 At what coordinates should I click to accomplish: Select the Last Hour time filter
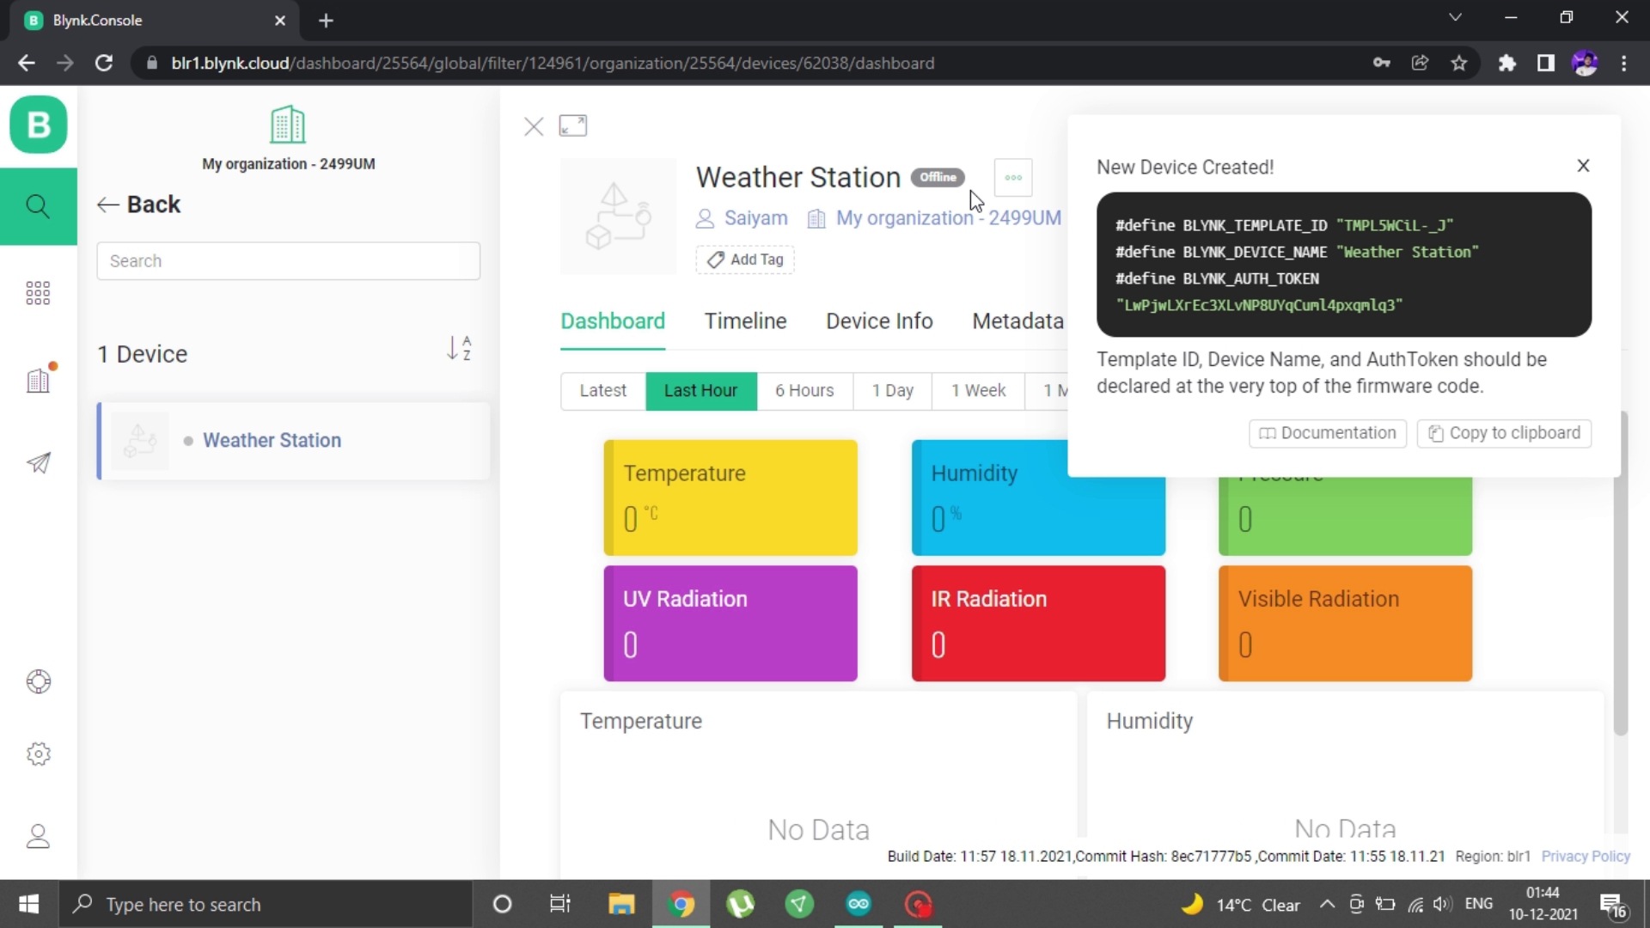[x=701, y=388]
